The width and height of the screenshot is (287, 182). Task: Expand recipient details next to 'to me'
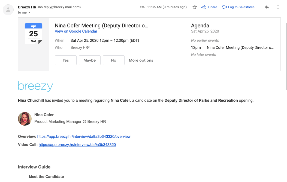[29, 12]
